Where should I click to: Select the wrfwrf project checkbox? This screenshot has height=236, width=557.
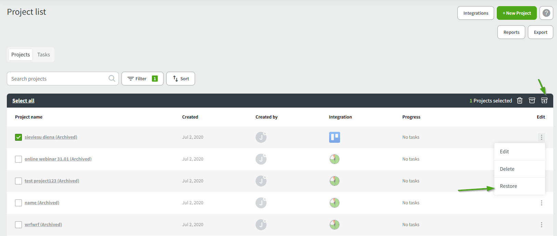point(18,225)
